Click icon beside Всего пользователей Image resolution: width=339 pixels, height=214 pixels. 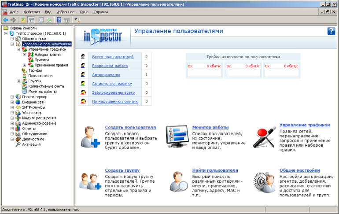click(83, 57)
